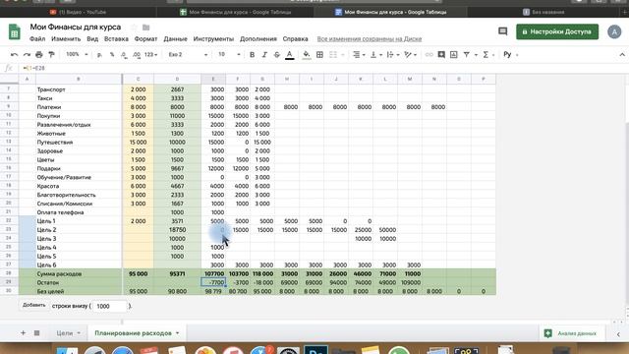Open the fill color picker
The image size is (629, 354).
307,55
